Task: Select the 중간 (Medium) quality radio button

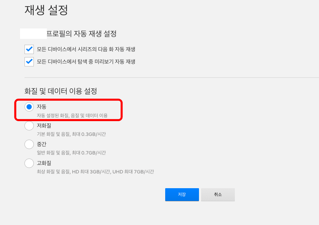Action: pos(29,144)
